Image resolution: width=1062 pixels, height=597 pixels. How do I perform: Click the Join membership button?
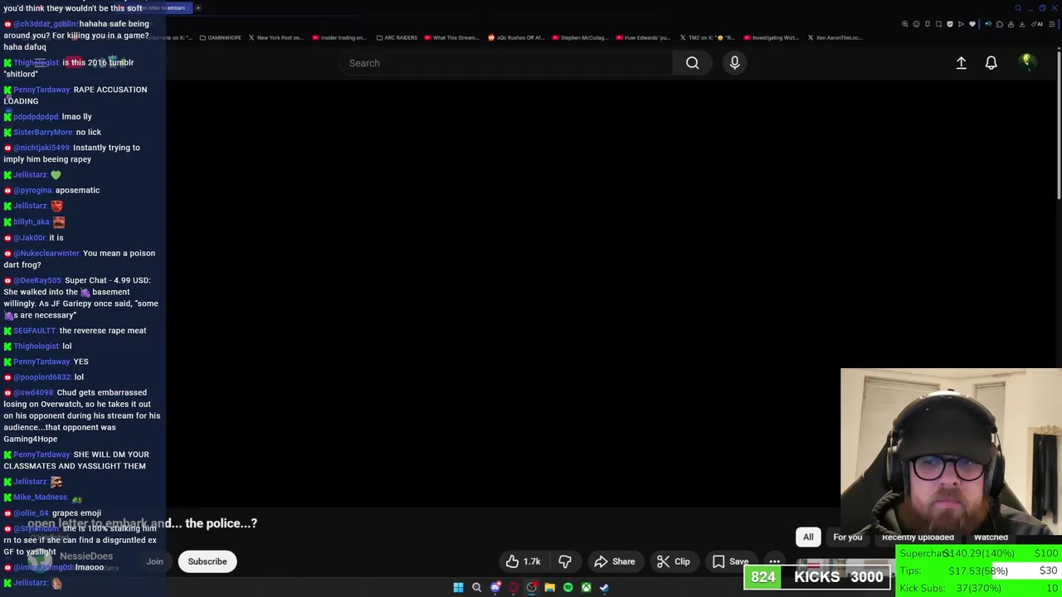[155, 561]
